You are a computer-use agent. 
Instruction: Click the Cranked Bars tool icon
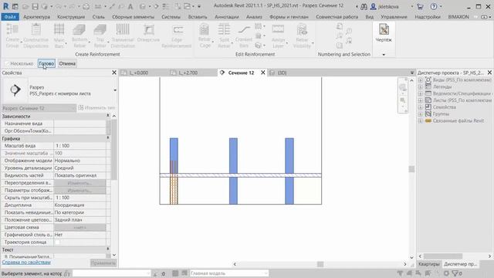(x=244, y=29)
